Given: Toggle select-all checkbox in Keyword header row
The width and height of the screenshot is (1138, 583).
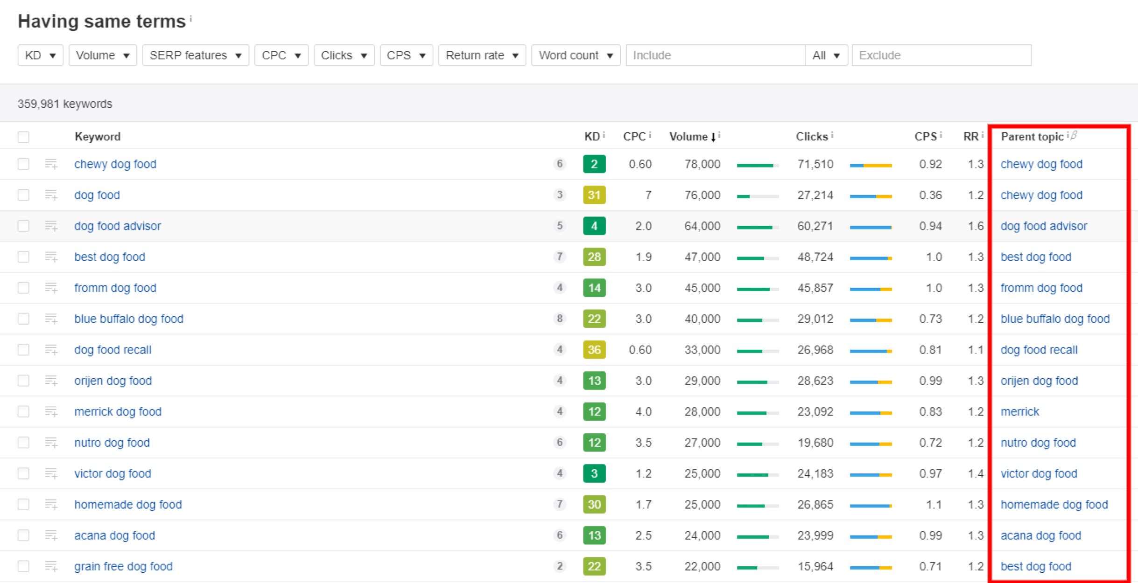Looking at the screenshot, I should click(x=23, y=137).
